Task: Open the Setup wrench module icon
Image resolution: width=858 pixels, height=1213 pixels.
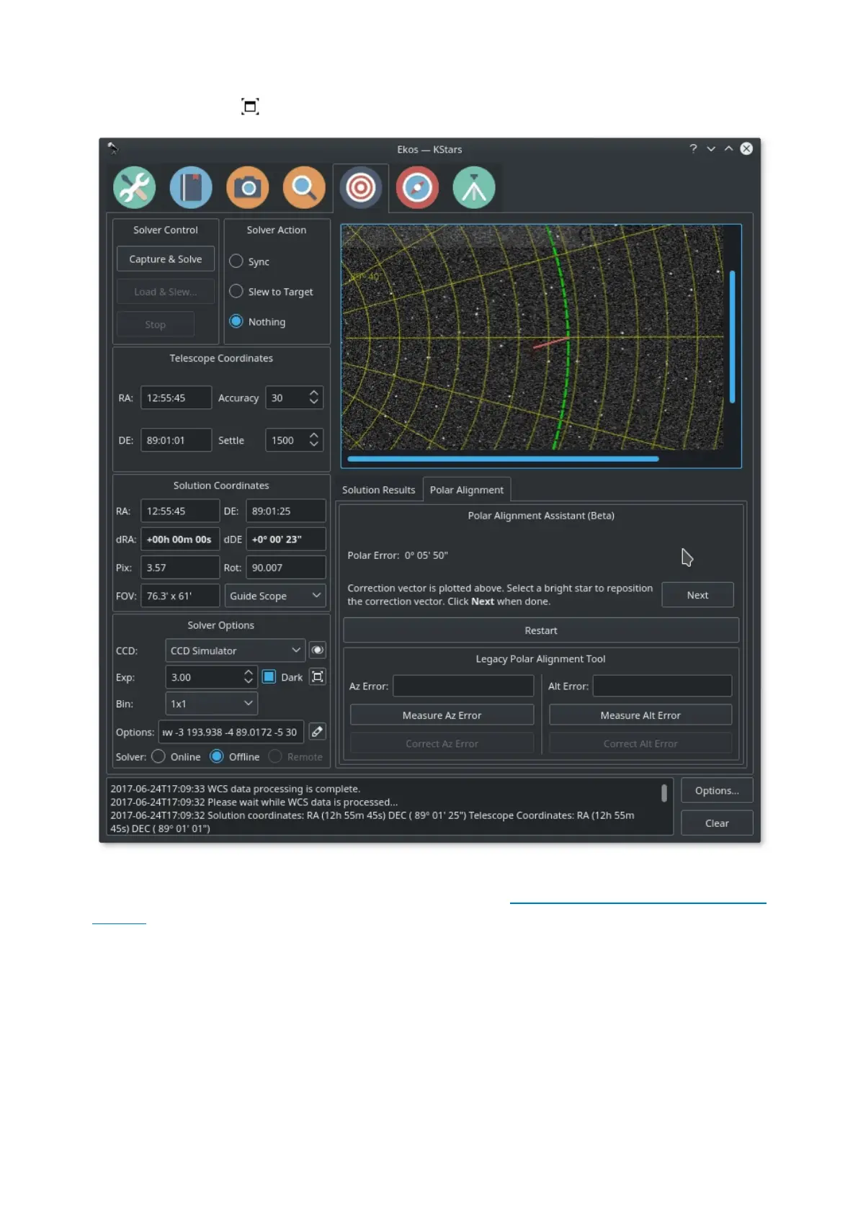Action: click(x=134, y=188)
